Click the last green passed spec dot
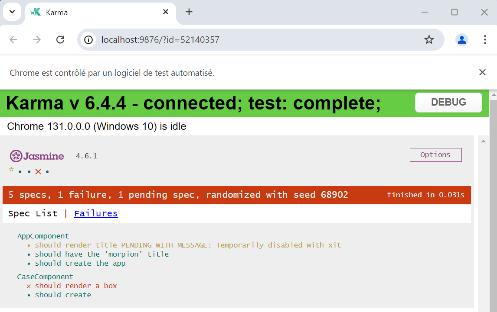This screenshot has height=312, width=497. (47, 172)
